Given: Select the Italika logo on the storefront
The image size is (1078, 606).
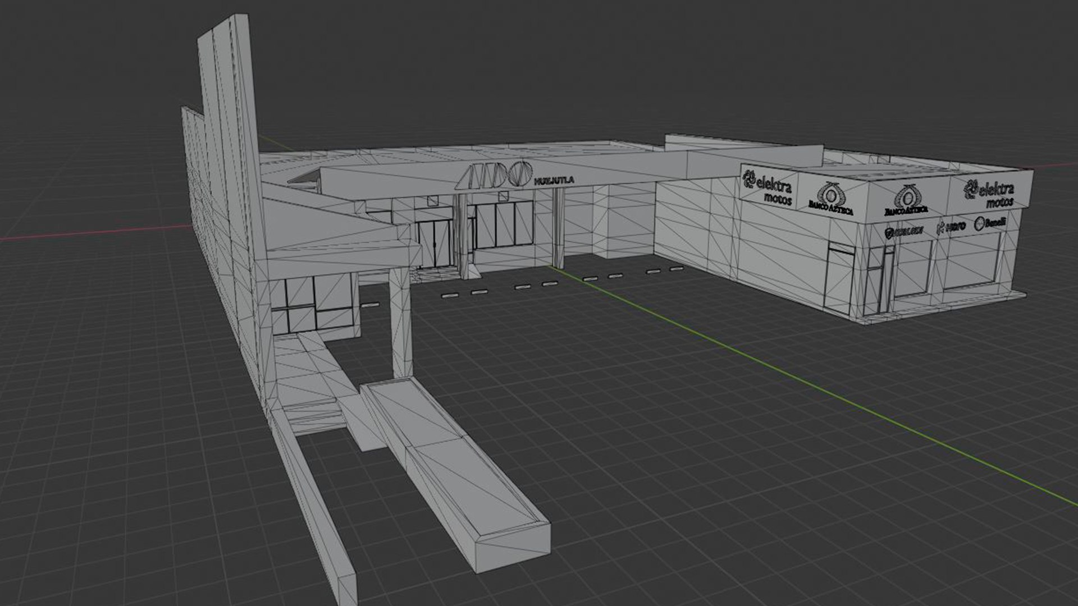Looking at the screenshot, I should coord(904,232).
